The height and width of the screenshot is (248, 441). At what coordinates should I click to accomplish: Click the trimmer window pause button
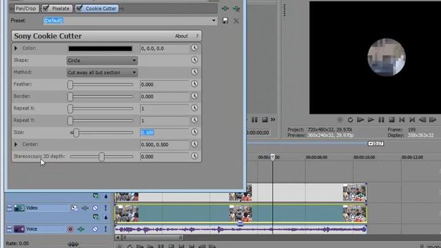tap(254, 120)
